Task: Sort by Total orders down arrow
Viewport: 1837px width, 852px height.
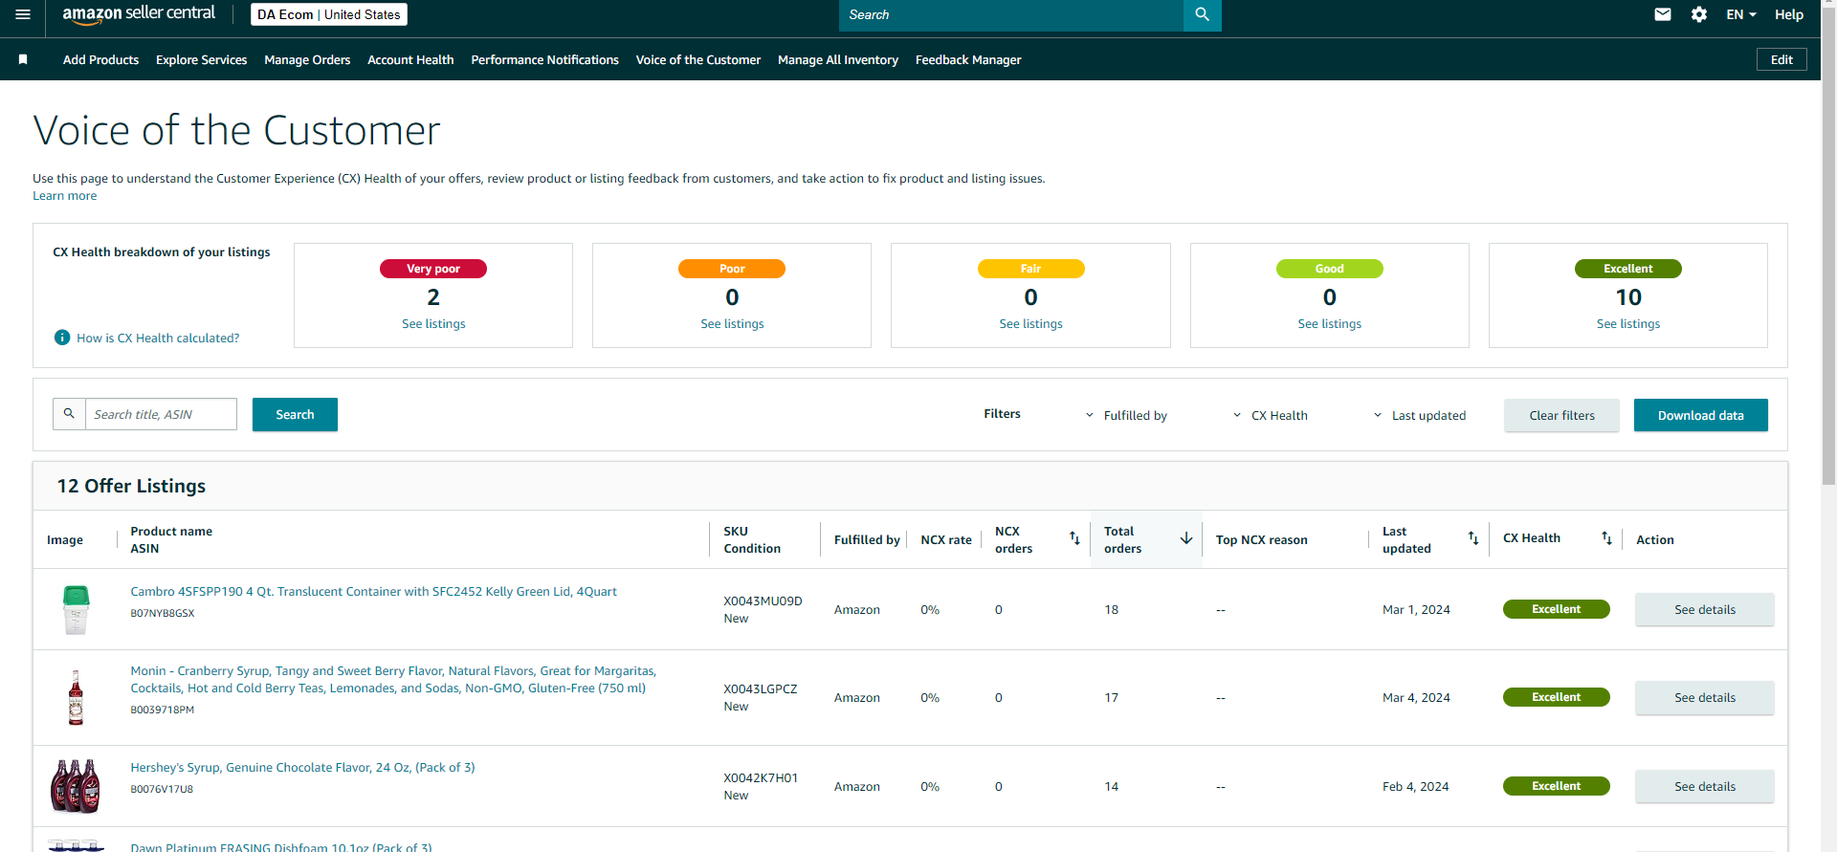Action: [1186, 538]
